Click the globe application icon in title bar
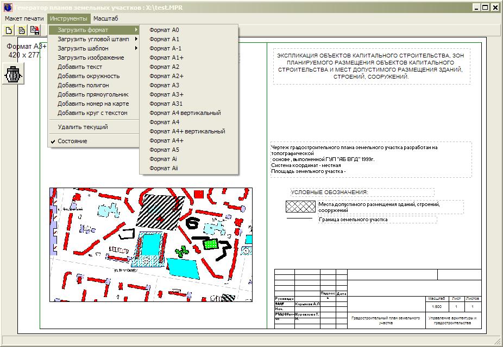The height and width of the screenshot is (347, 503). pos(7,8)
